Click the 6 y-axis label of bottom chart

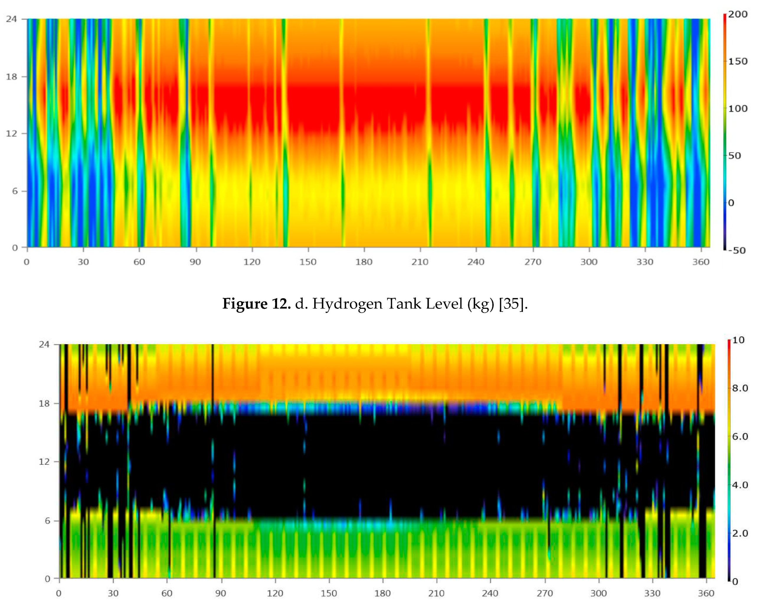click(47, 521)
